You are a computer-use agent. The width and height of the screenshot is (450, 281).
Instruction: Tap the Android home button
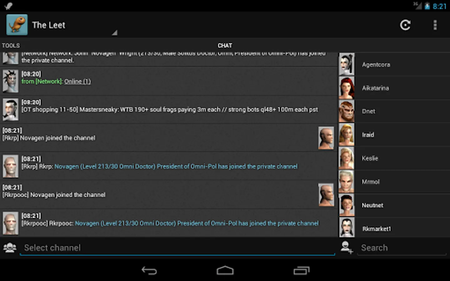click(x=225, y=270)
